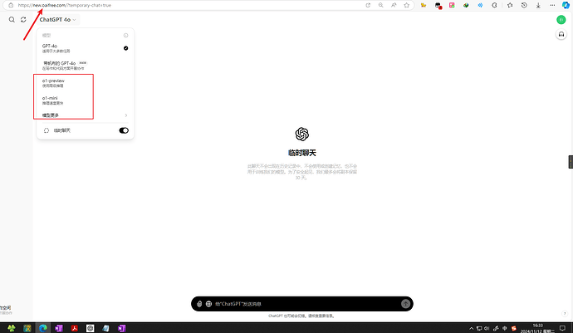The height and width of the screenshot is (333, 573).
Task: Click the blue sound wave extension icon
Action: click(x=480, y=5)
